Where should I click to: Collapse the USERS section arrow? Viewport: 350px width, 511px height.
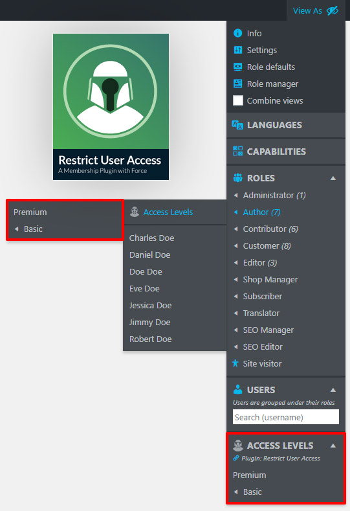tap(333, 390)
